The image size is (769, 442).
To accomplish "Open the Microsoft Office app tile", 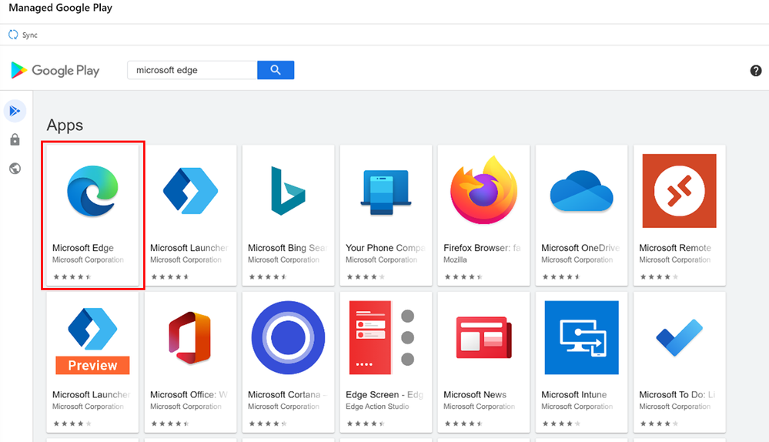I will (x=190, y=362).
